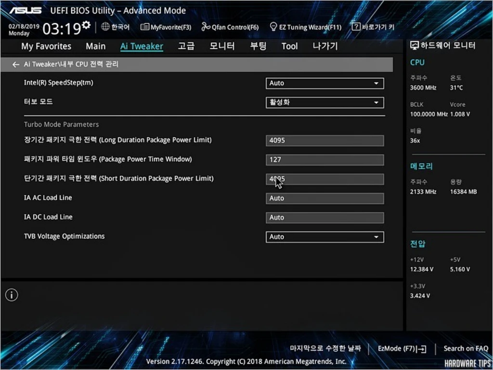Expand the TVB Voltage Optimizations dropdown
The width and height of the screenshot is (493, 370).
tap(325, 237)
